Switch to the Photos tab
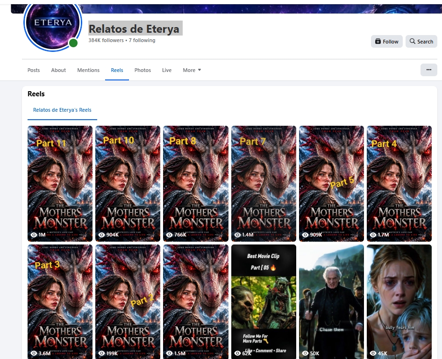 pos(143,70)
